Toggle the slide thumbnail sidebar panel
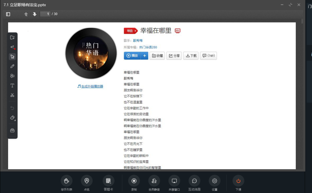 9,14
